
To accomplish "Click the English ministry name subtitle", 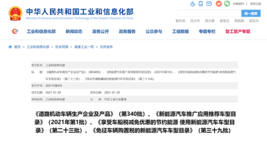I will 80,18.
